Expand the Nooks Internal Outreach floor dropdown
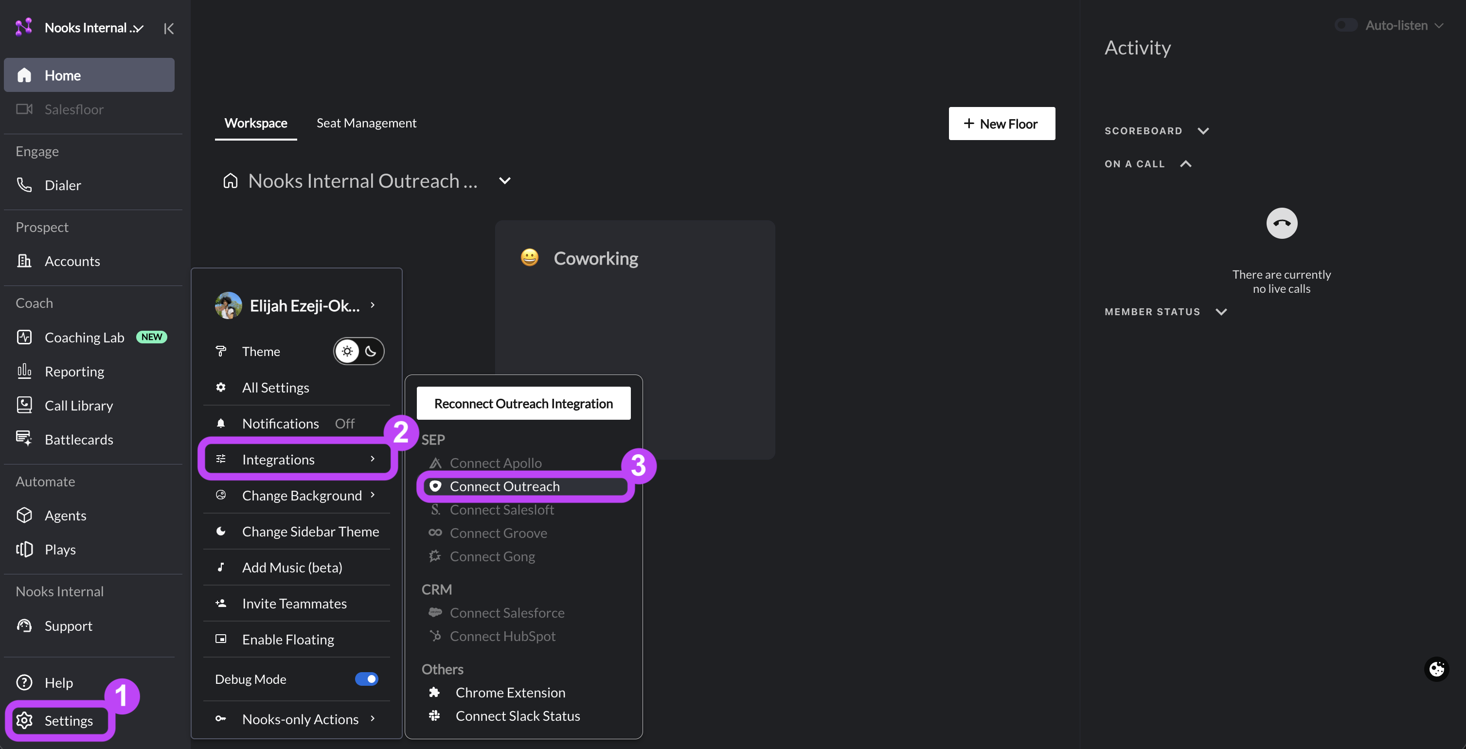This screenshot has width=1466, height=749. tap(504, 181)
